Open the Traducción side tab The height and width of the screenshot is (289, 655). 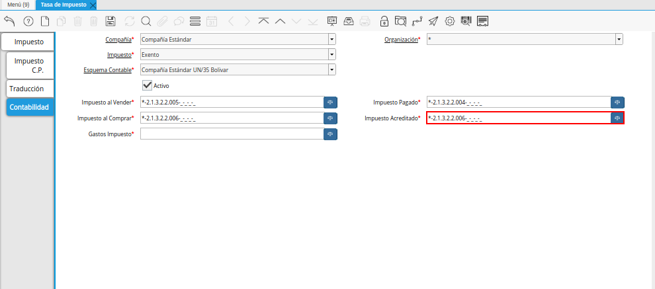30,89
